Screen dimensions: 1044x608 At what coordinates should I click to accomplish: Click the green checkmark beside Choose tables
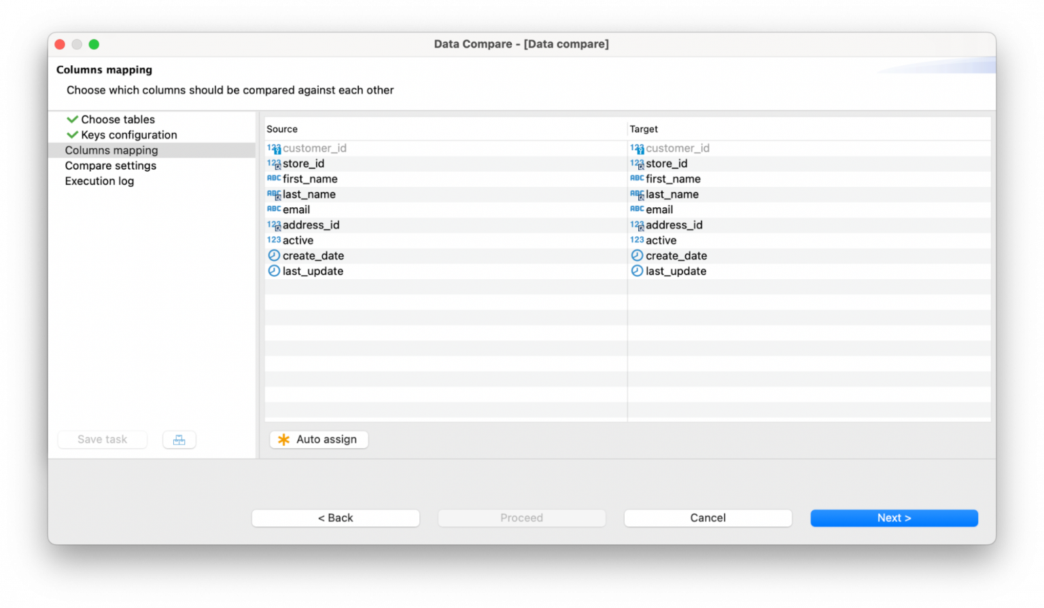[71, 119]
